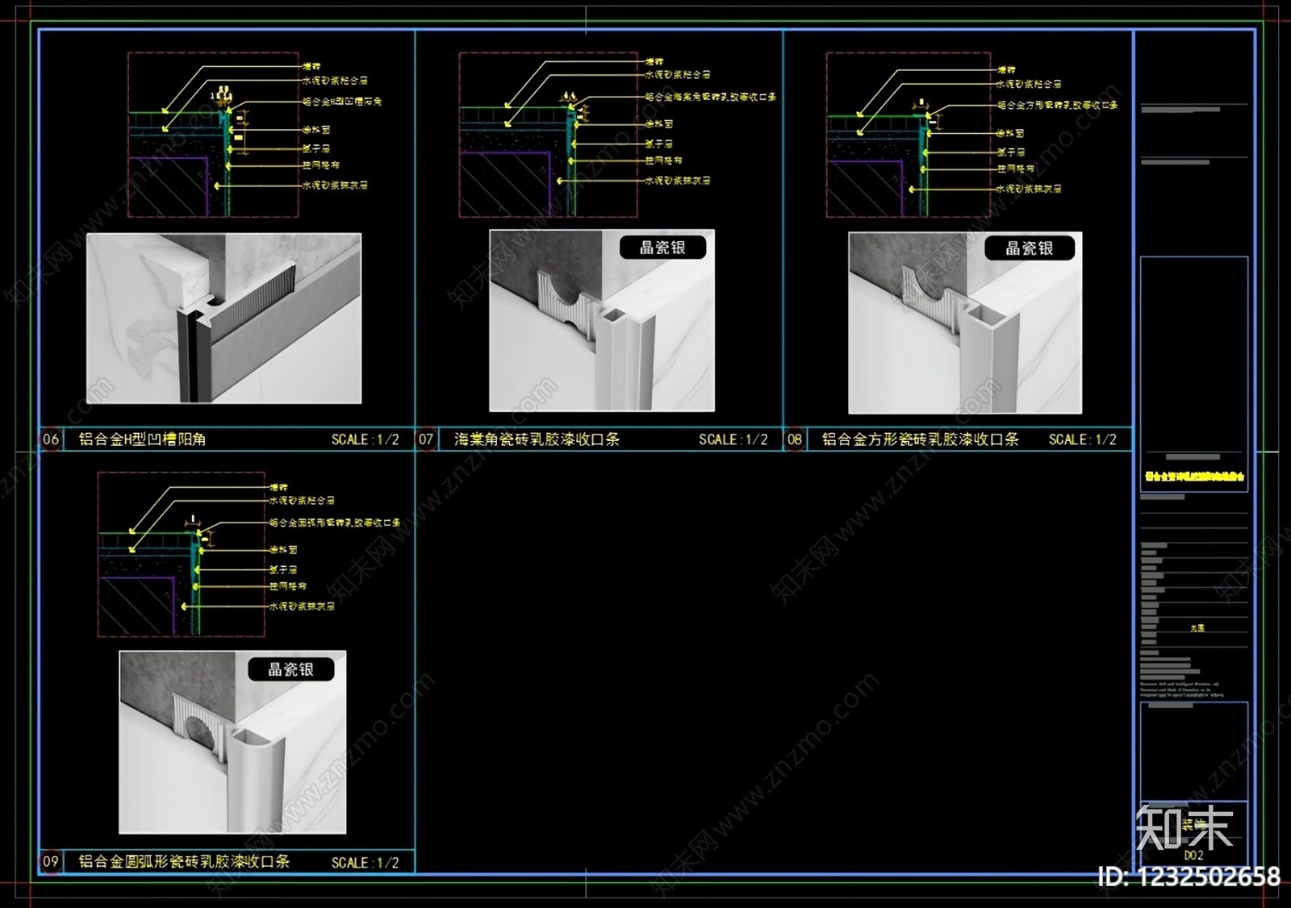Open the begonia-corner trim photo in detail 07
The image size is (1291, 908).
coord(602,321)
